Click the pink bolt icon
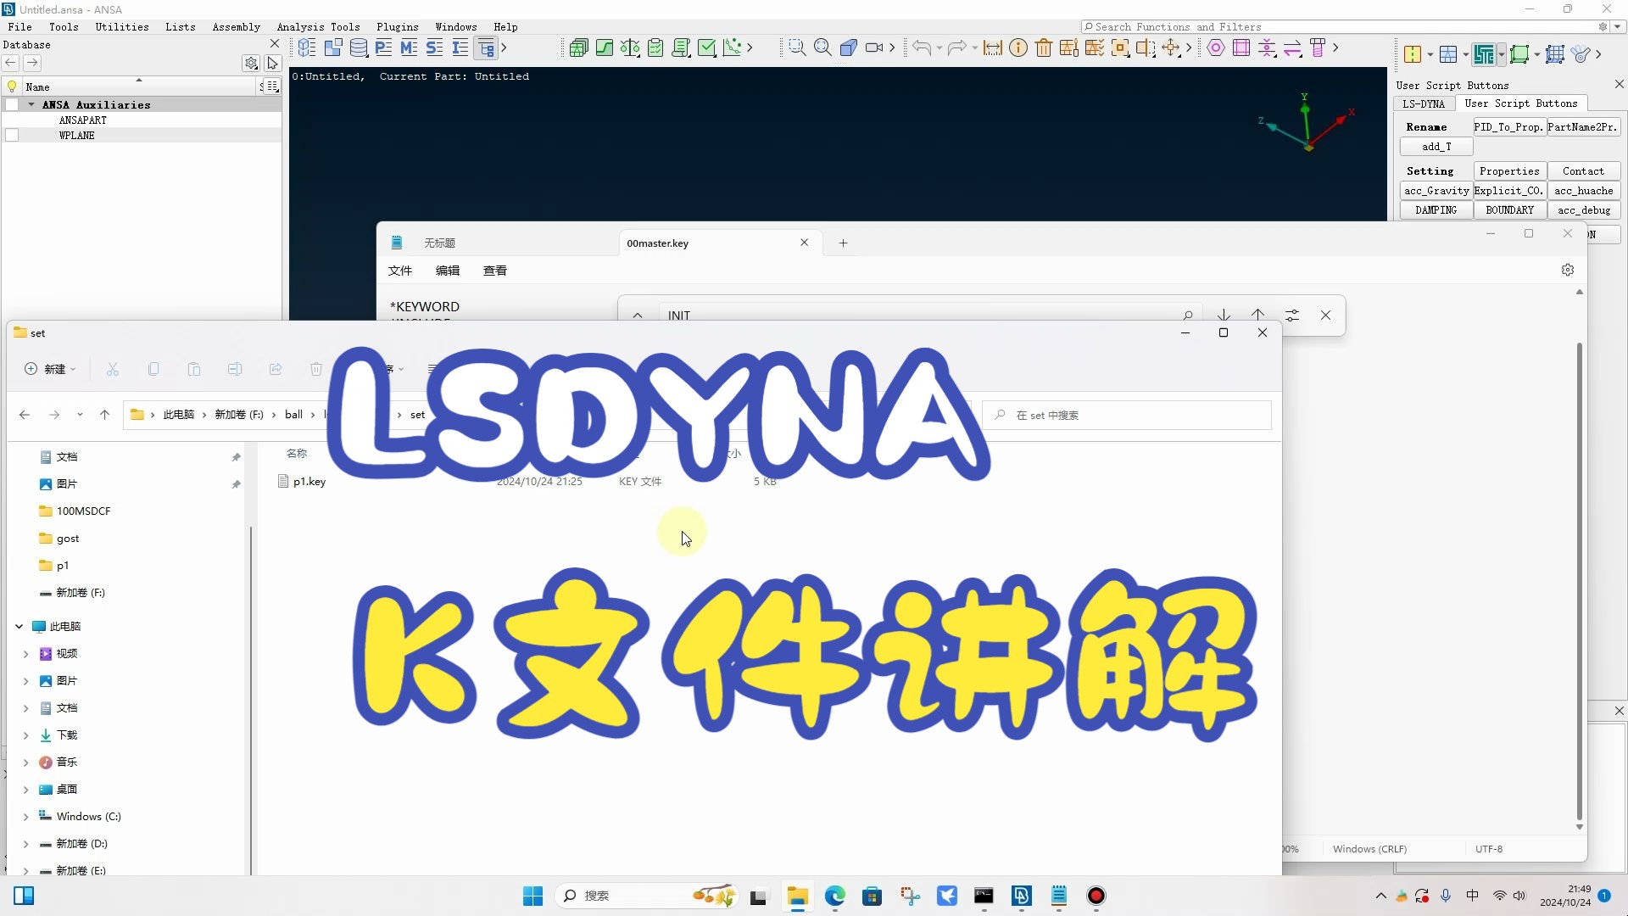Image resolution: width=1628 pixels, height=916 pixels. [x=1318, y=47]
